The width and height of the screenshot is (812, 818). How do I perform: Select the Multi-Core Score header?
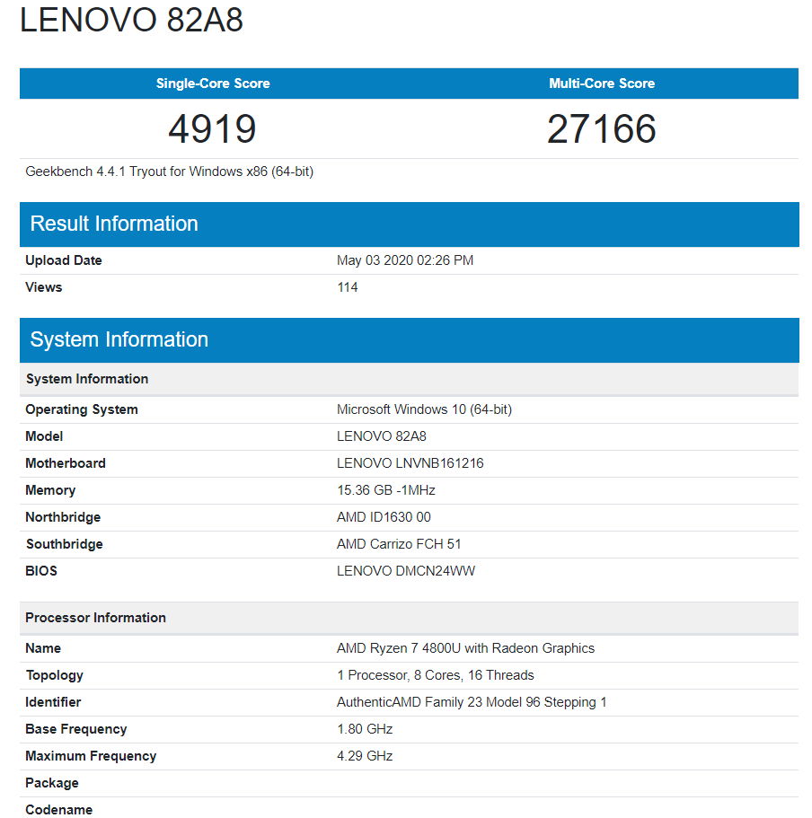[x=602, y=84]
